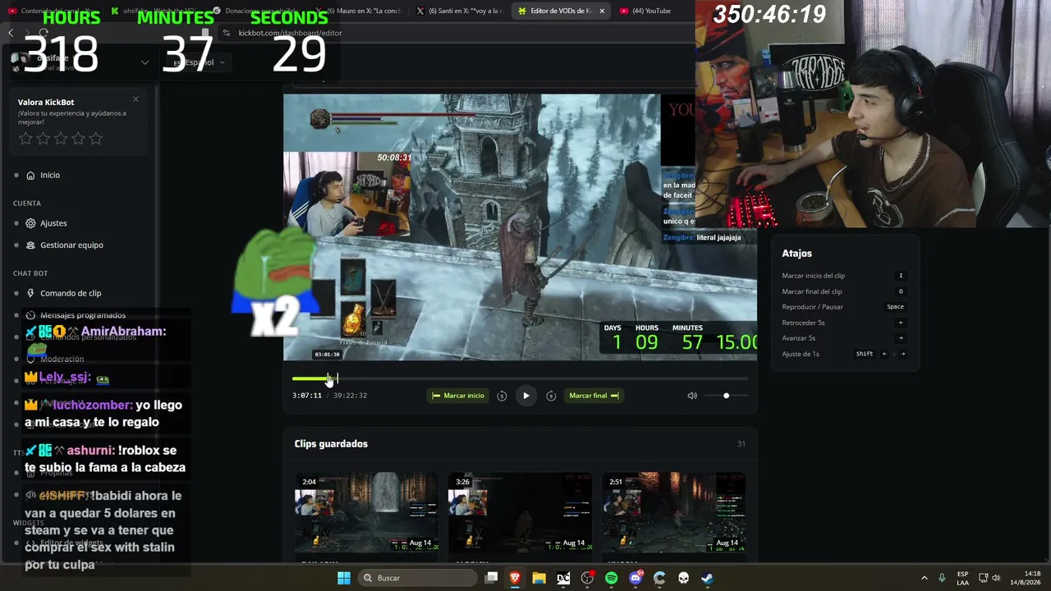1051x591 pixels.
Task: Adjust the player volume slider
Action: coord(726,396)
